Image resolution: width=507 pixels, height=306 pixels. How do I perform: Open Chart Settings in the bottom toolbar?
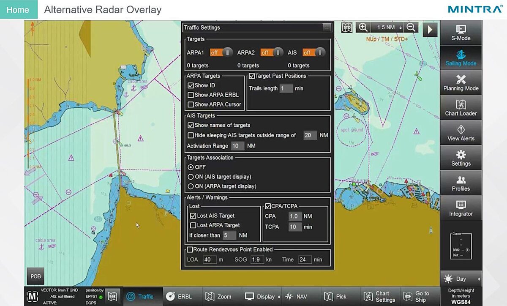pyautogui.click(x=380, y=296)
